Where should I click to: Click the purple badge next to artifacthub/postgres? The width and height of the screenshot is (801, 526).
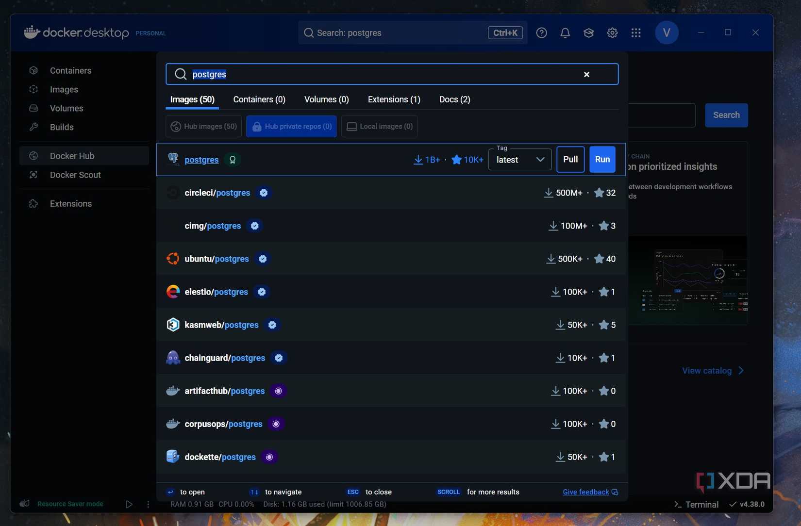point(278,391)
